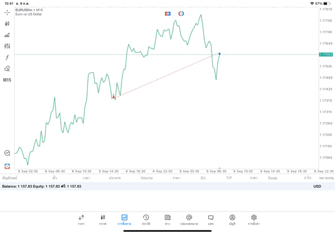Select the crosshair cursor tool
Image resolution: width=335 pixels, height=234 pixels.
pyautogui.click(x=7, y=12)
